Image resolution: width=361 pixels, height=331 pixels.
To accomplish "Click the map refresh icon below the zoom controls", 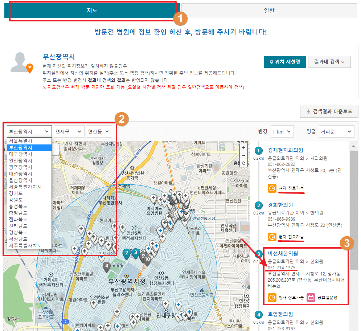I will [x=244, y=163].
